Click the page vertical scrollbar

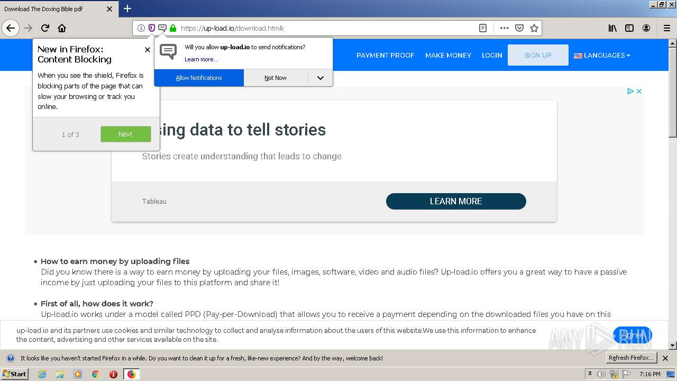pyautogui.click(x=673, y=92)
